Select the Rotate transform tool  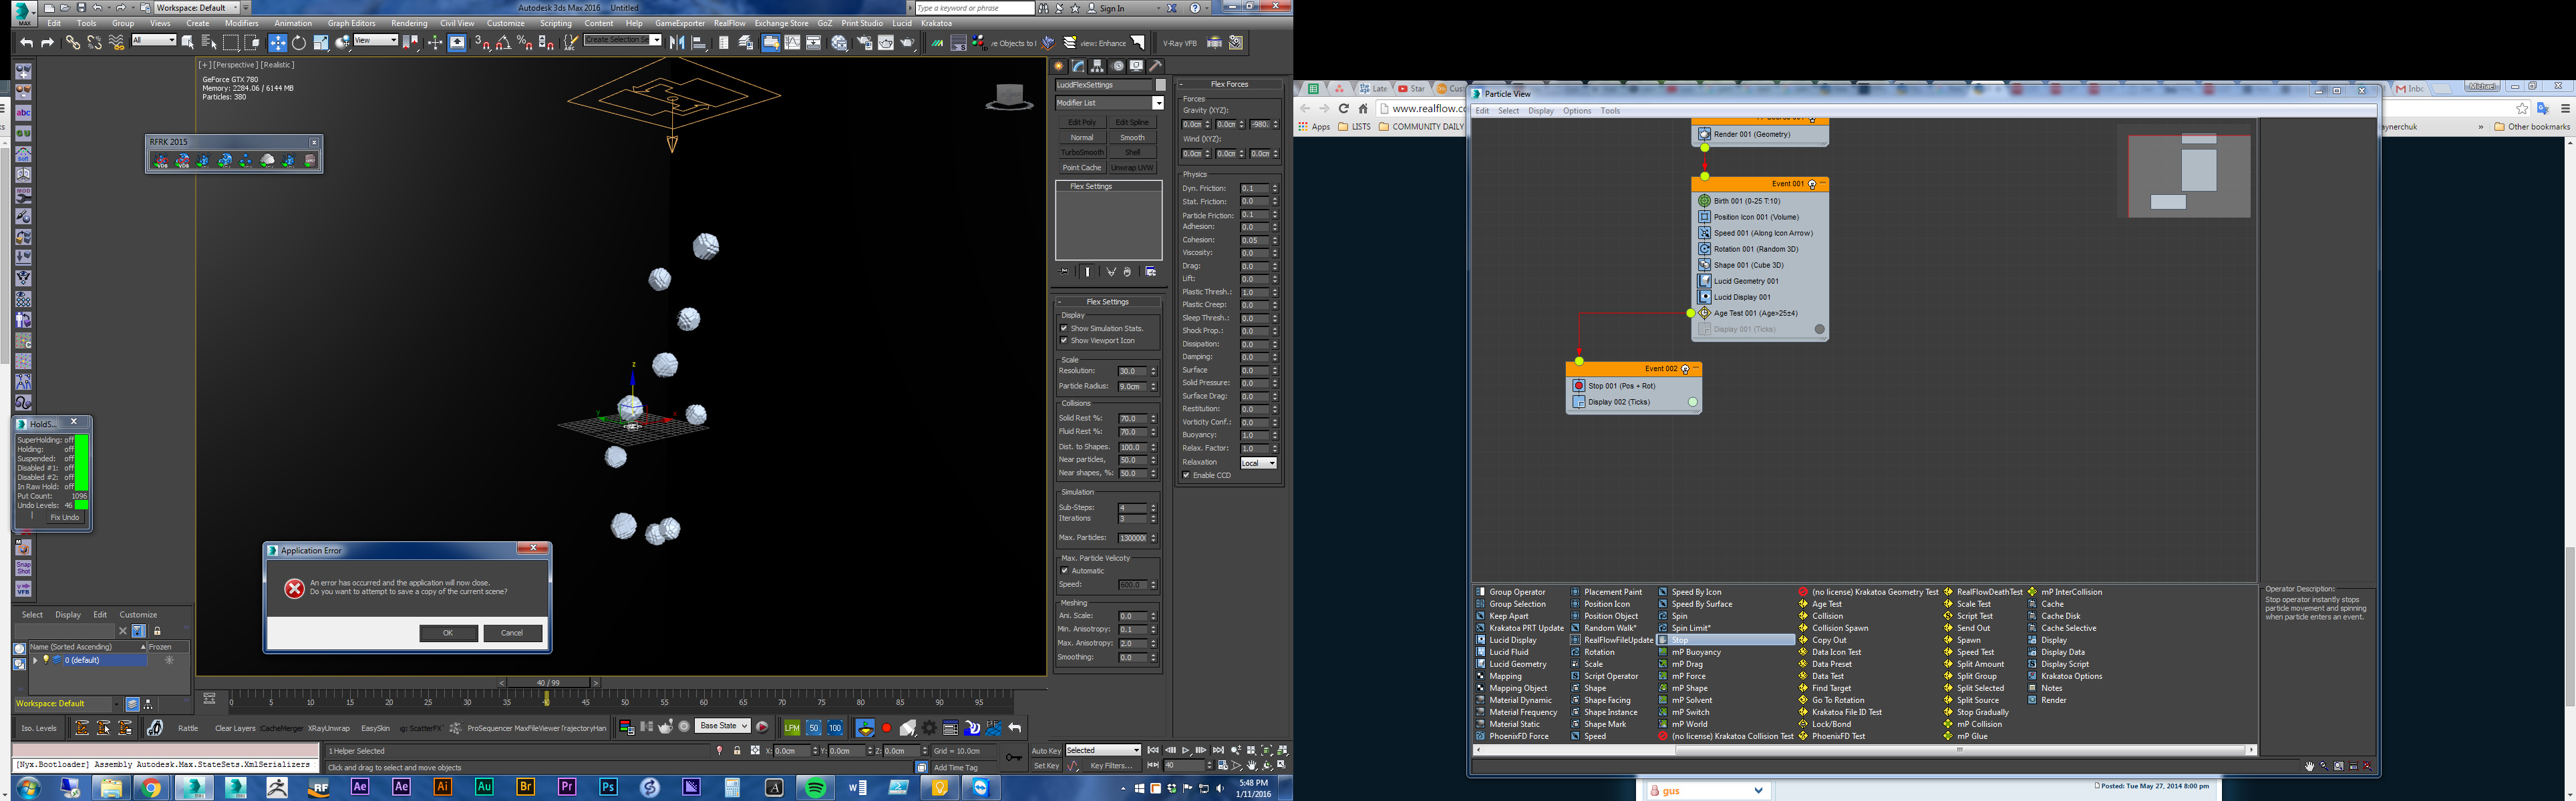(299, 43)
